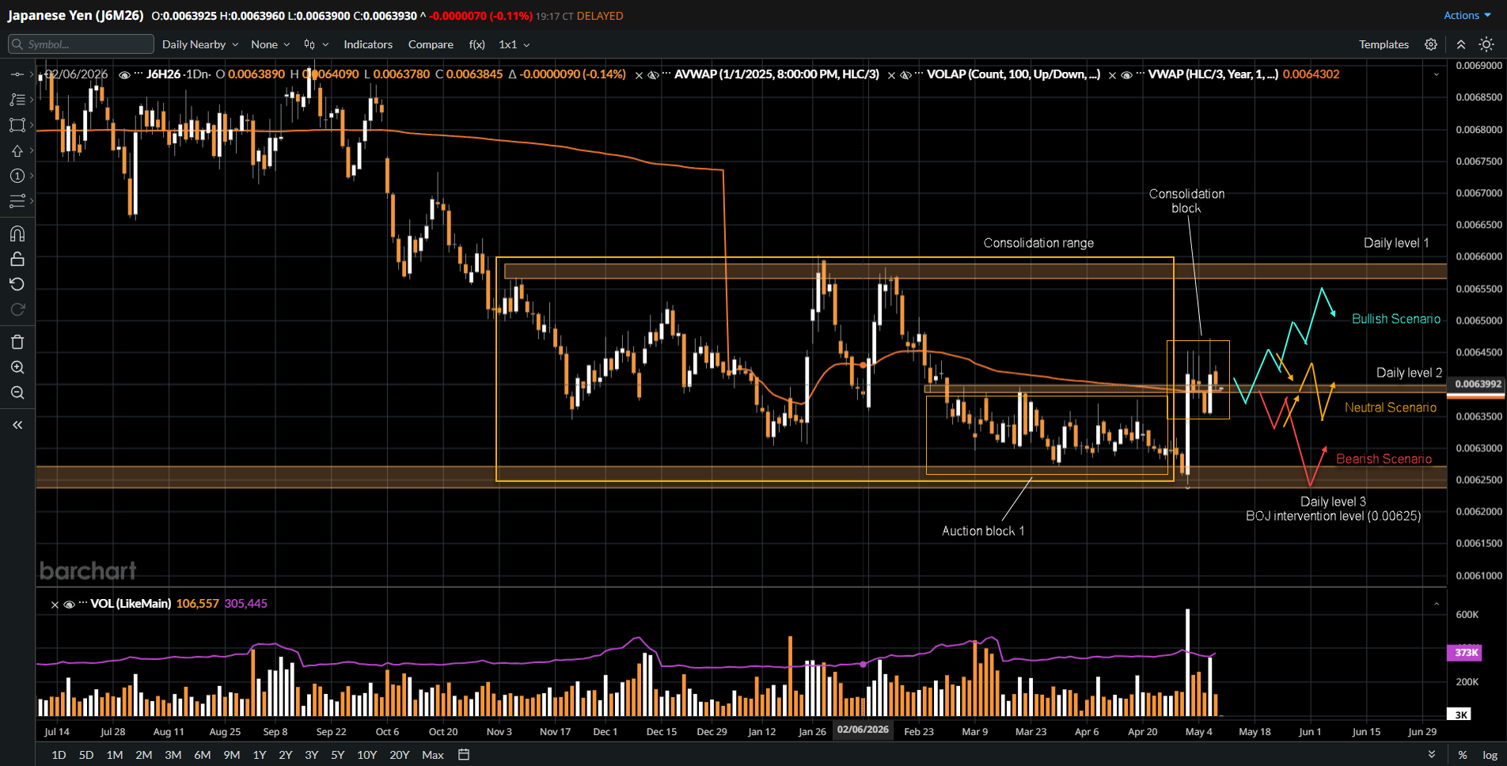Screen dimensions: 1507x766
Task: Select the 6M time range
Action: point(202,755)
